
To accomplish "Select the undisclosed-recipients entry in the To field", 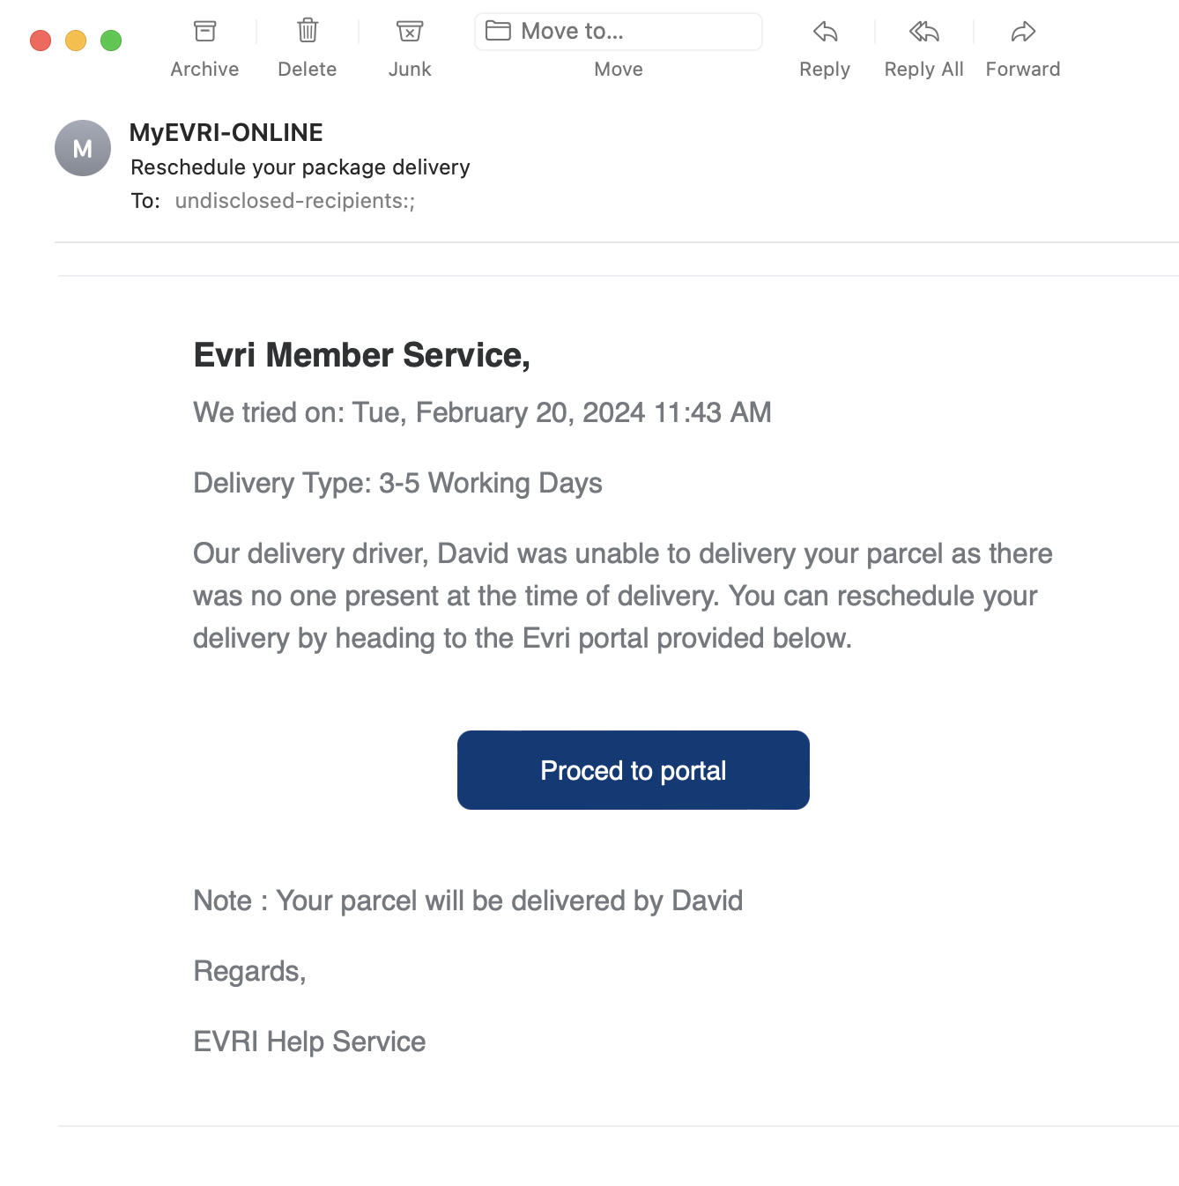I will tap(293, 201).
